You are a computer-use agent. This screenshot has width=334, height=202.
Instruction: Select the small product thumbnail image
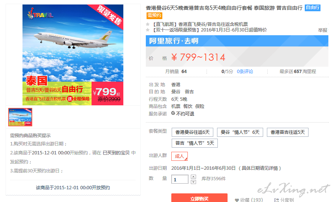pyautogui.click(x=20, y=117)
